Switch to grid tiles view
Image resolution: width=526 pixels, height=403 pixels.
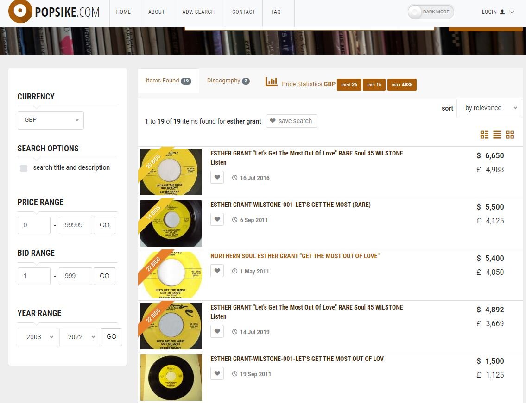pos(510,135)
